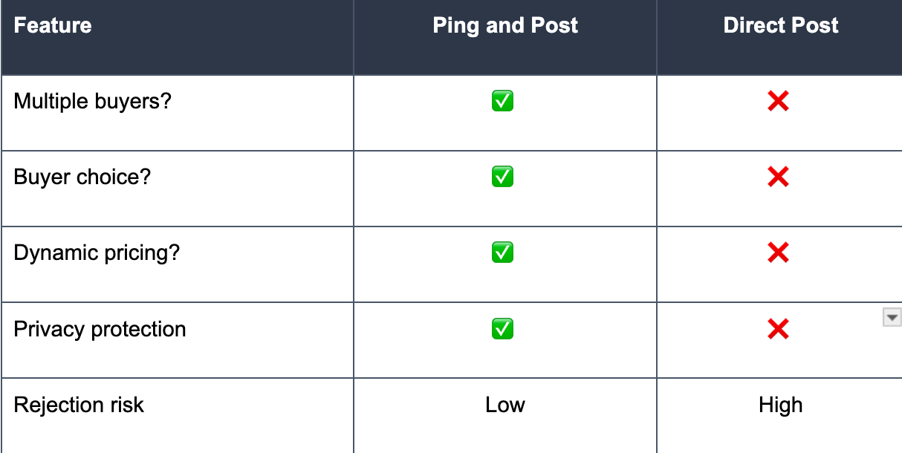Click the red X in Privacy protection row
This screenshot has width=902, height=453.
[x=778, y=328]
